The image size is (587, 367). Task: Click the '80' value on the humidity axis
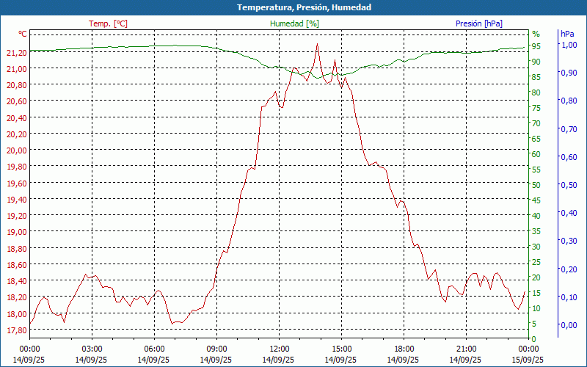click(x=536, y=92)
